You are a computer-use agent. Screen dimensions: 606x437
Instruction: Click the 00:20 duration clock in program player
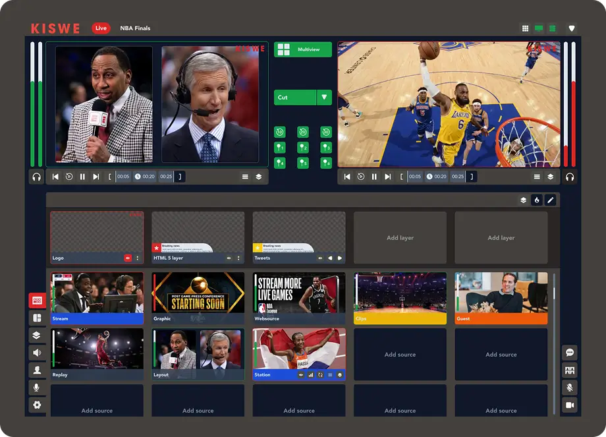pos(436,177)
